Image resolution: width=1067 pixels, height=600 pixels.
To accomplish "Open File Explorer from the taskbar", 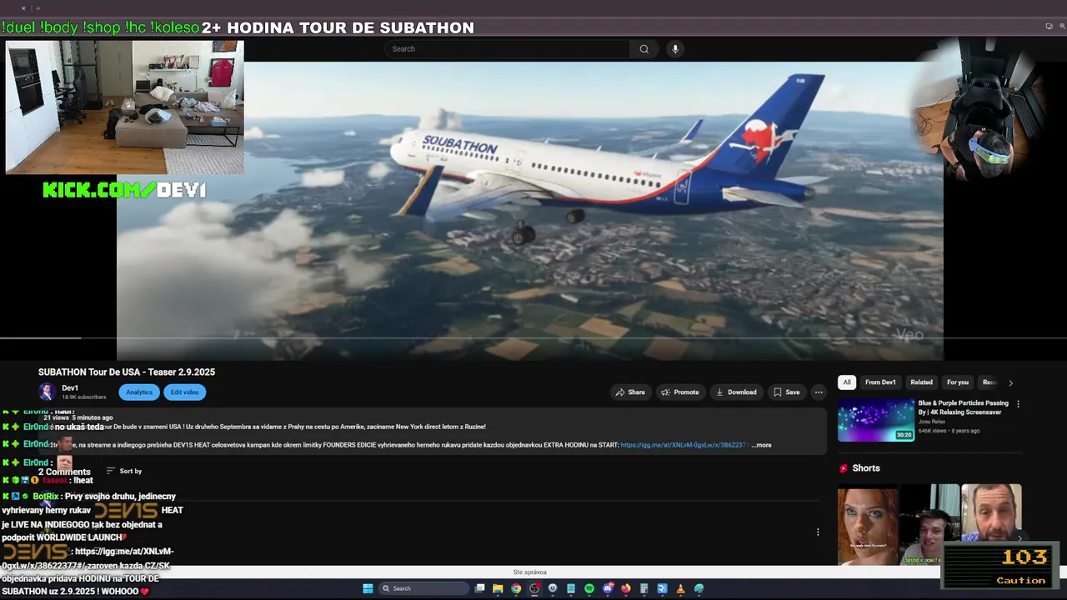I will point(498,588).
